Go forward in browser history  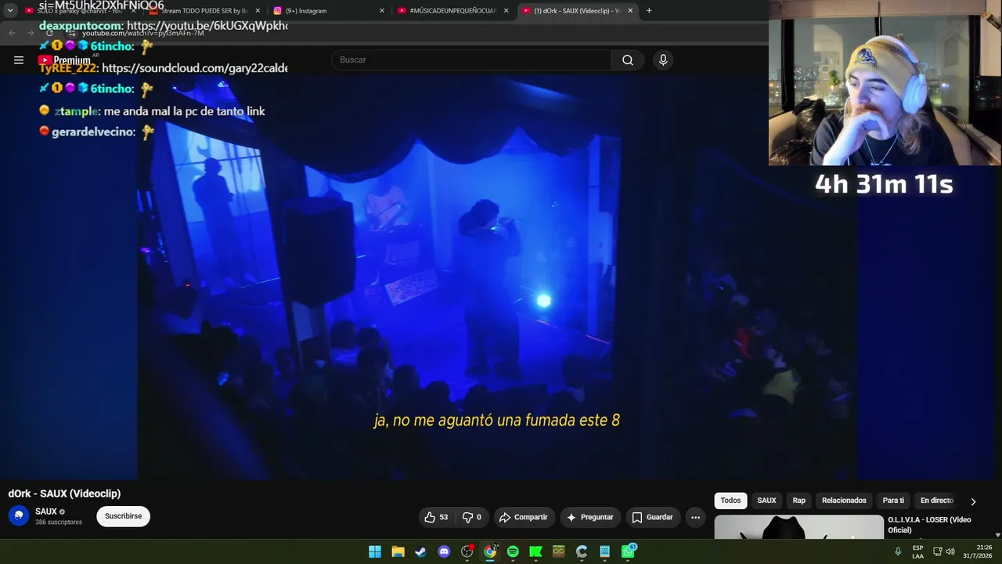pos(31,33)
